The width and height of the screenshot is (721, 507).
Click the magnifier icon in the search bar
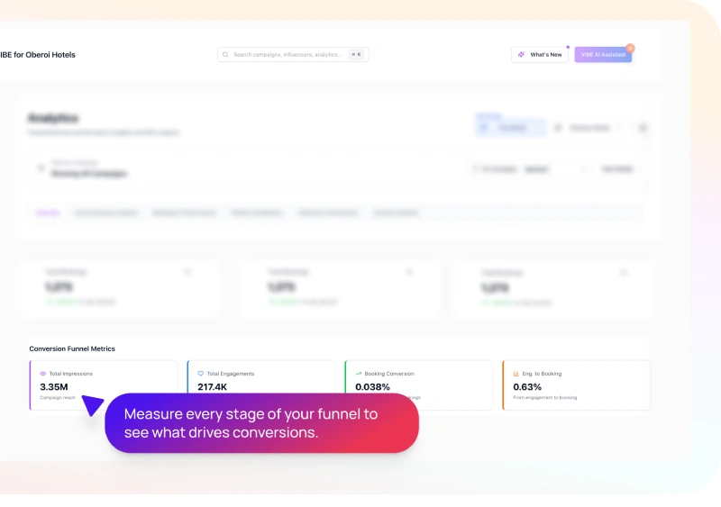[x=225, y=54]
